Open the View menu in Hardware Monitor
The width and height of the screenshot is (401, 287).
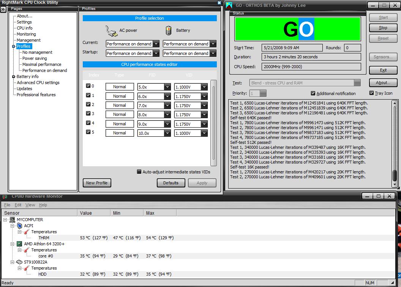(x=30, y=205)
